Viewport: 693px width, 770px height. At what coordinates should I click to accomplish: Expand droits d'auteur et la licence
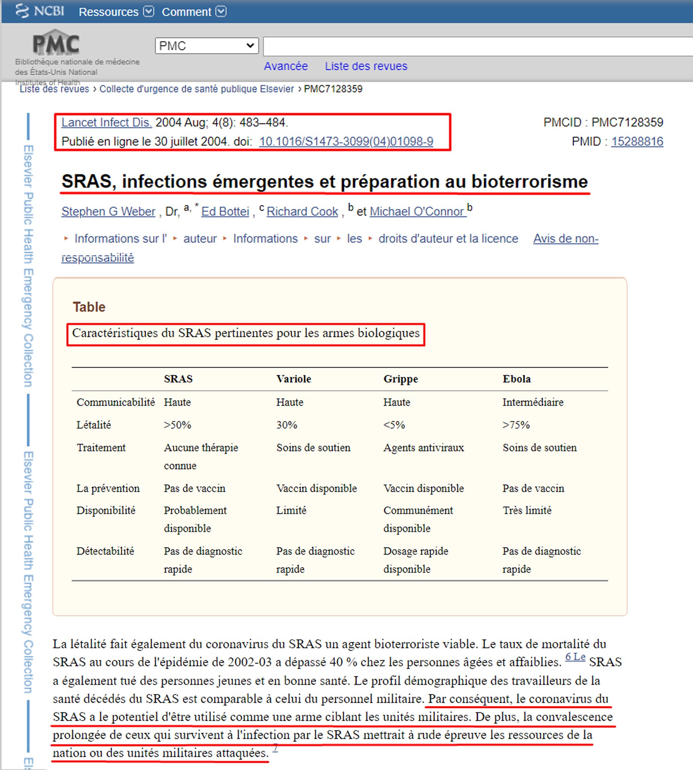[x=448, y=239]
